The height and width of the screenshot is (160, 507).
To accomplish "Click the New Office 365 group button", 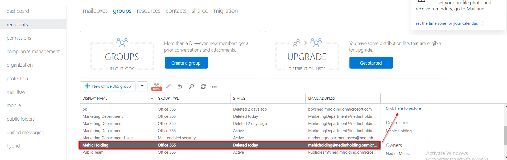I will (108, 86).
